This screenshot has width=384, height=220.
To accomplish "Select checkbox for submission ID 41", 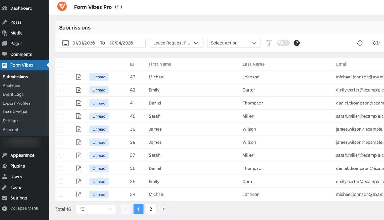I will [61, 103].
